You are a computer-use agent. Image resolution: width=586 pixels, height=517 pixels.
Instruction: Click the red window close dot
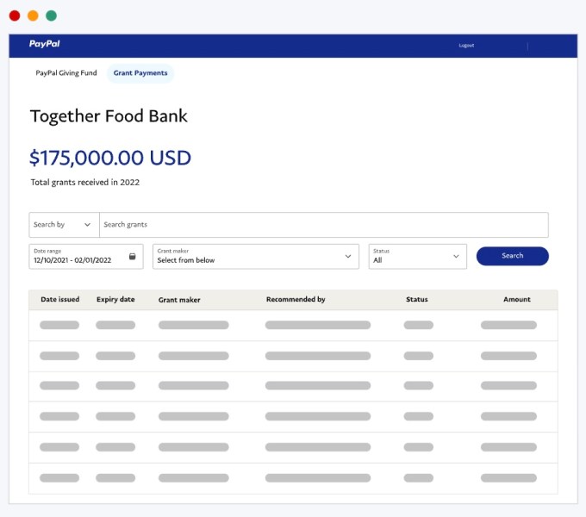point(15,16)
